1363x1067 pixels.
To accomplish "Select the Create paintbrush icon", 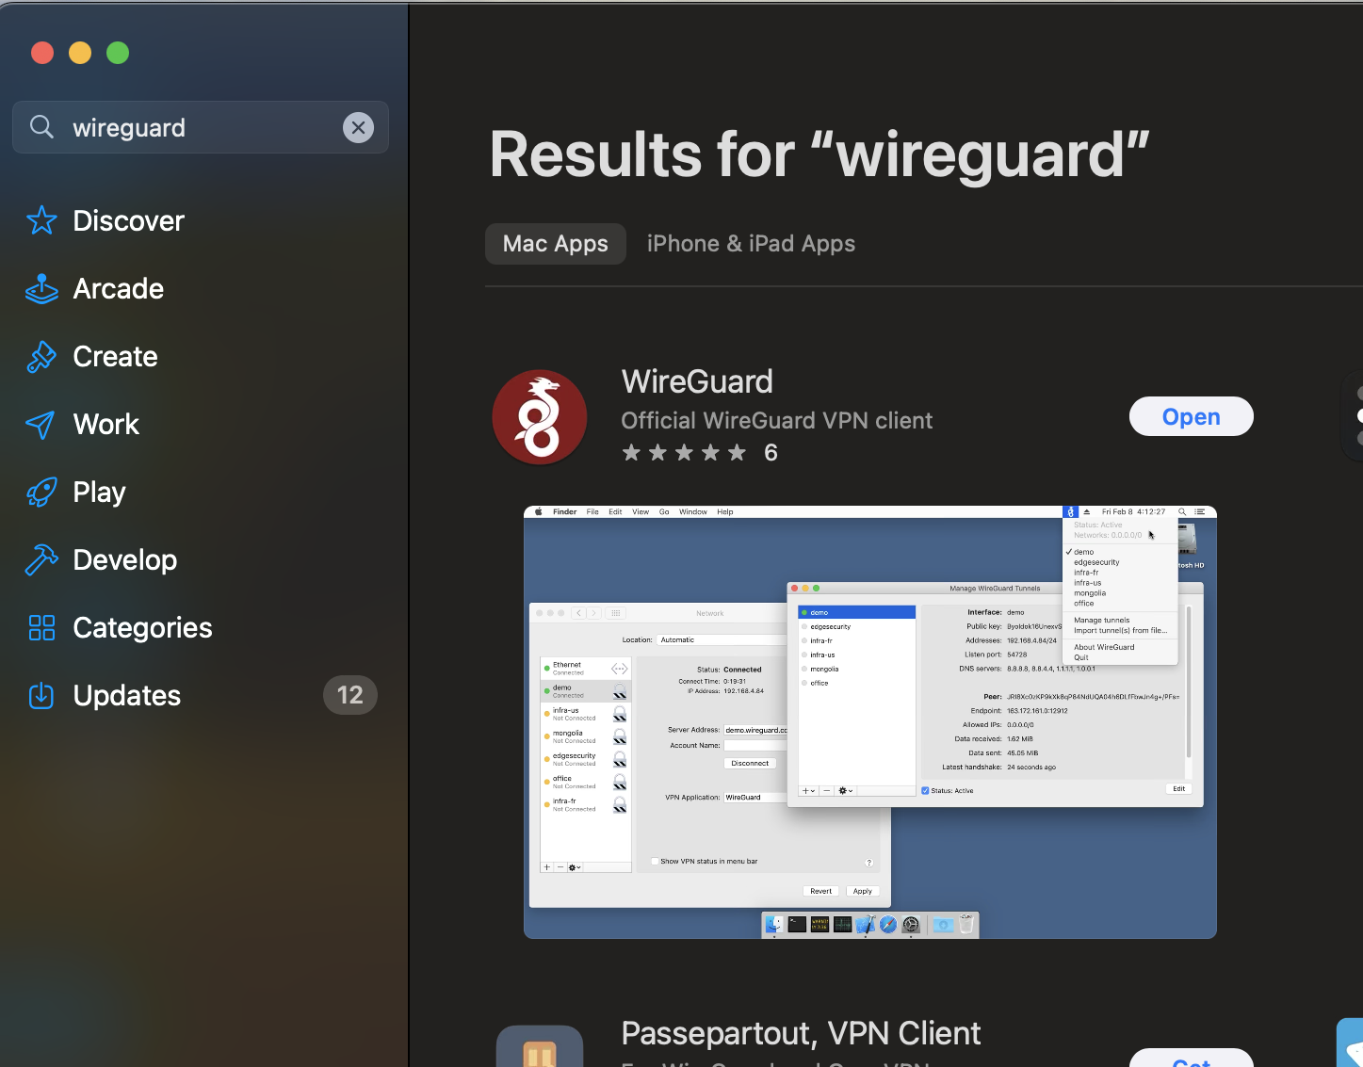I will pos(41,356).
